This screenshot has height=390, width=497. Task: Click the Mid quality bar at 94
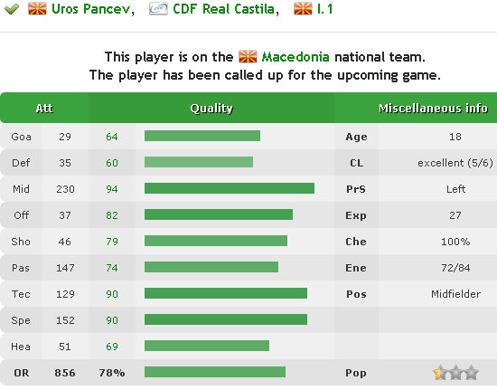click(230, 188)
